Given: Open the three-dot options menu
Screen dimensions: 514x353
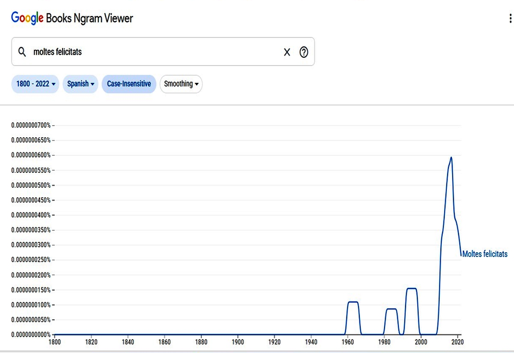Looking at the screenshot, I should click(x=510, y=18).
